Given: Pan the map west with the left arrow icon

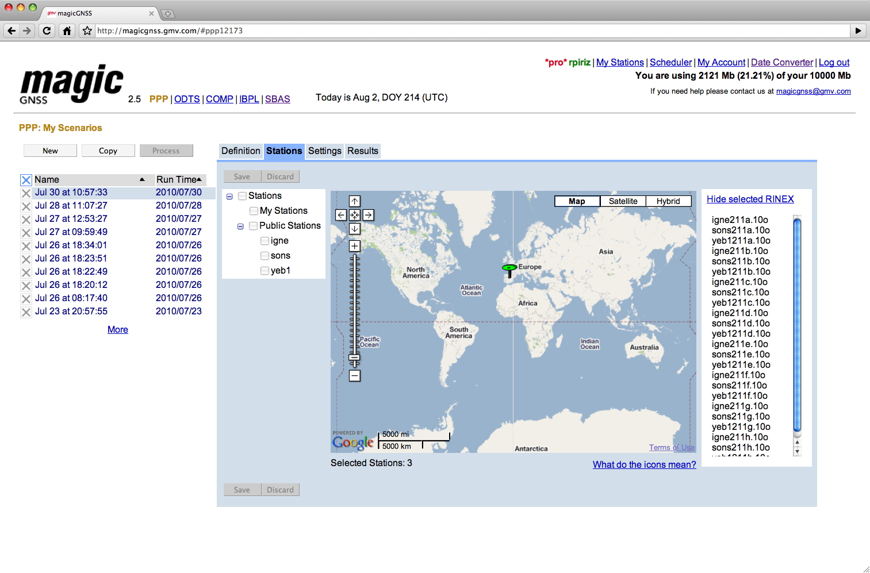Looking at the screenshot, I should point(341,214).
